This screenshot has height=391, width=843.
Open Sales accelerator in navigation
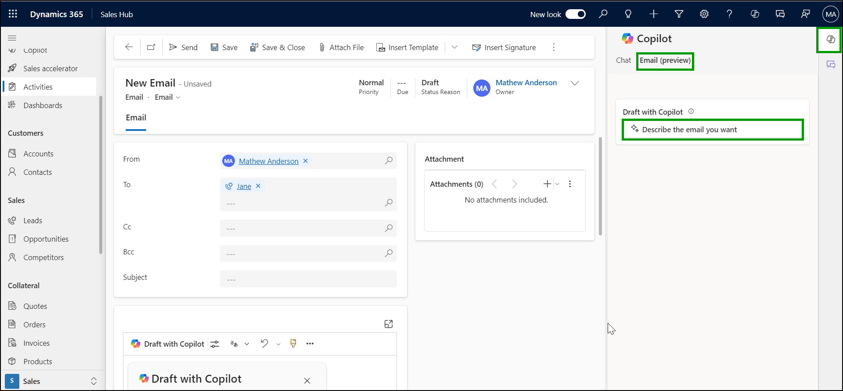(50, 69)
